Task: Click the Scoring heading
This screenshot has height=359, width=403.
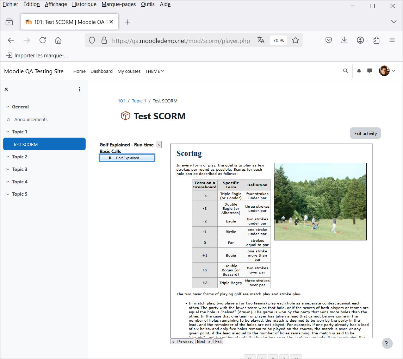Action: click(189, 153)
